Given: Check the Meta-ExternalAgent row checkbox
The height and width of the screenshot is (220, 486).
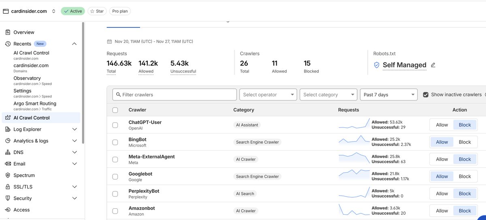Looking at the screenshot, I should [115, 159].
